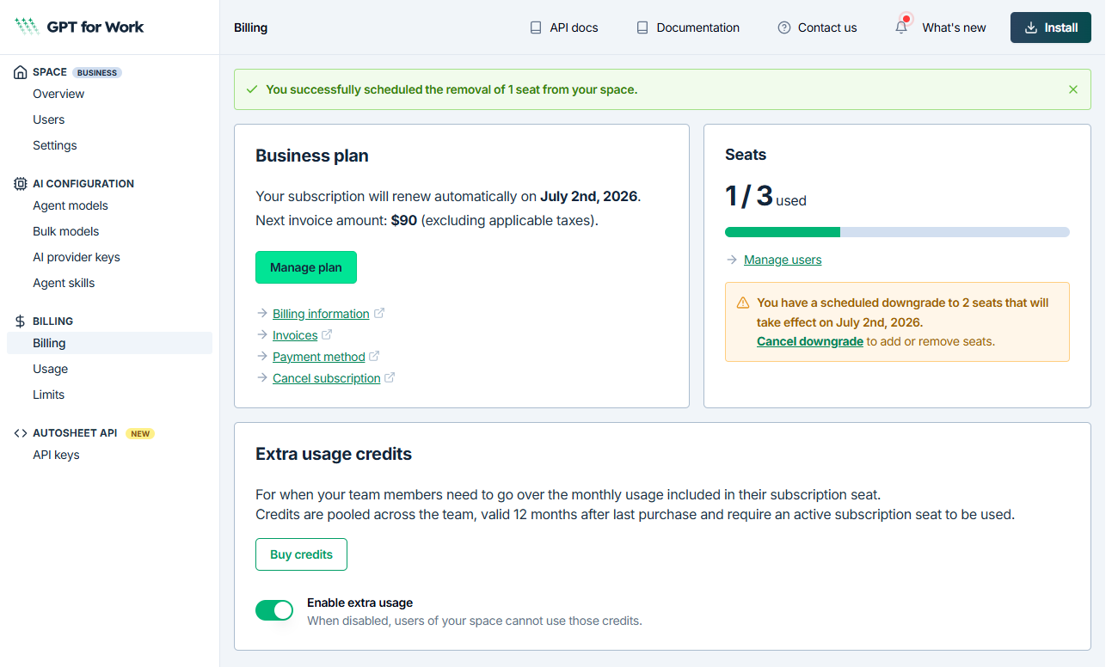
Task: Click the warning triangle in downgrade notice
Action: 743,303
